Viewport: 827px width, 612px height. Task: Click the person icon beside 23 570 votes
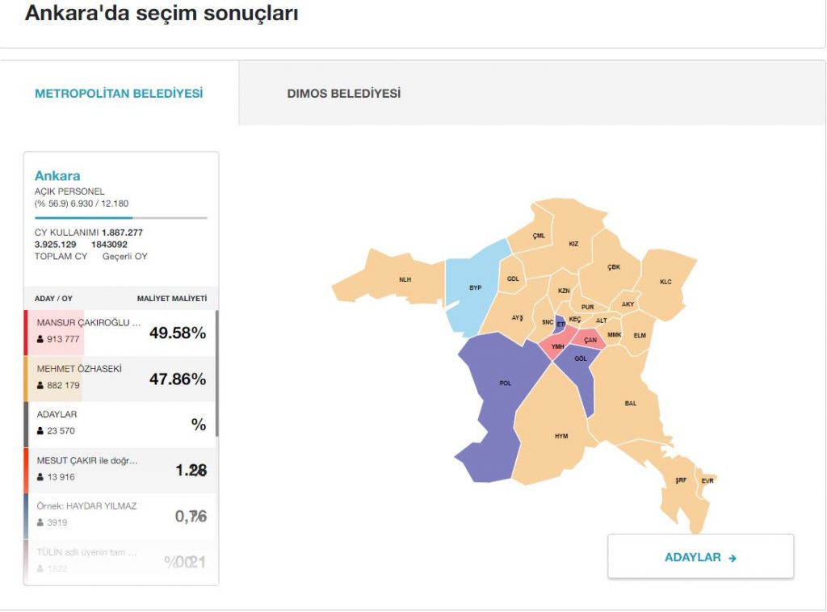(x=40, y=431)
